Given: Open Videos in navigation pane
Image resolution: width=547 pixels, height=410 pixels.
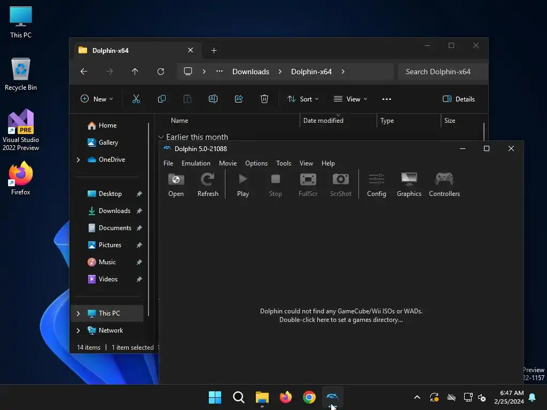Looking at the screenshot, I should pyautogui.click(x=108, y=279).
